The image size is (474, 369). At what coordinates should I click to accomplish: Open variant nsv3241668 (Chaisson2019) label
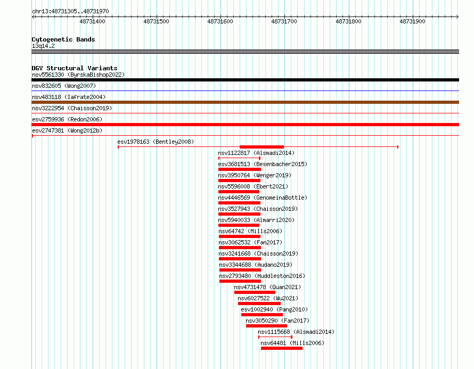[258, 253]
